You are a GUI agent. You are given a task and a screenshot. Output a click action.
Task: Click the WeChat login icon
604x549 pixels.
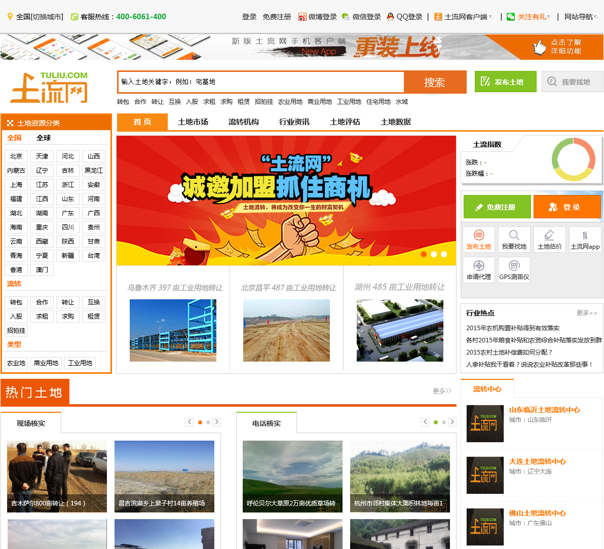(346, 17)
